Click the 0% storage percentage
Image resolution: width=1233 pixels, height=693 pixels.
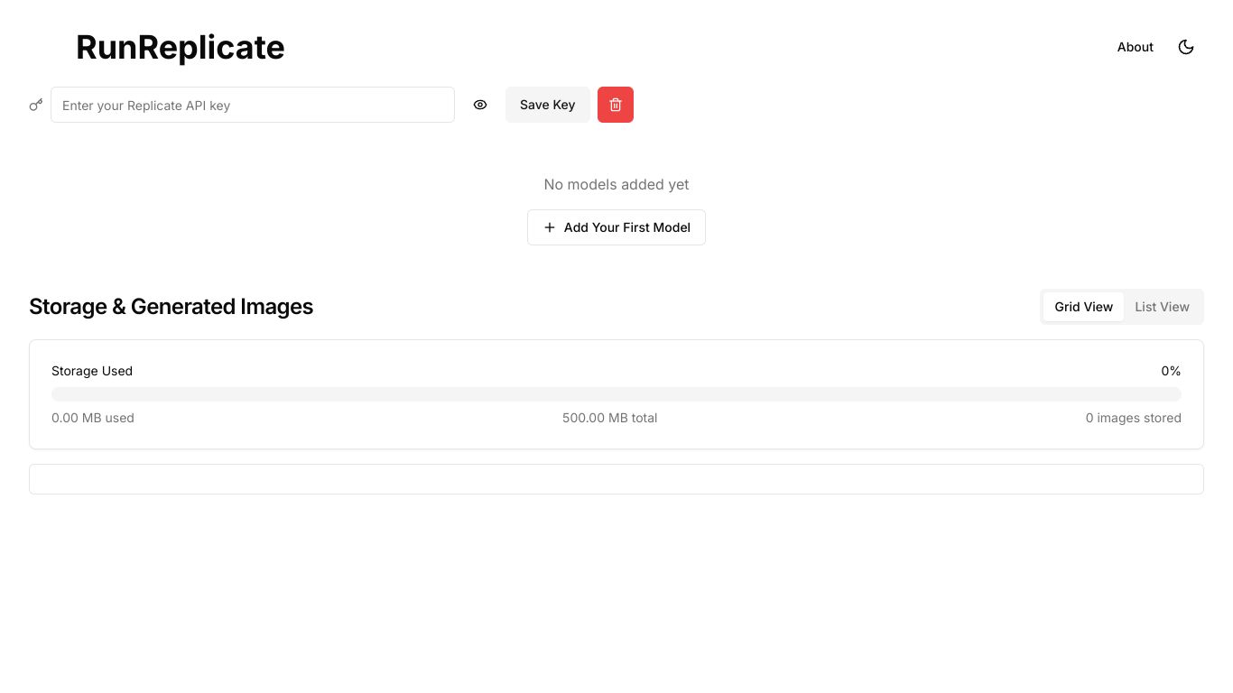[1171, 371]
